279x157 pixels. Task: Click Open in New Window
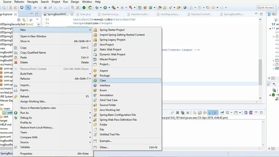pyautogui.click(x=33, y=36)
